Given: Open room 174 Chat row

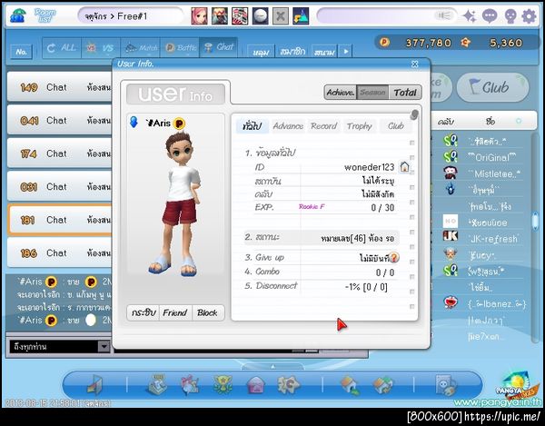Looking at the screenshot, I should 60,154.
